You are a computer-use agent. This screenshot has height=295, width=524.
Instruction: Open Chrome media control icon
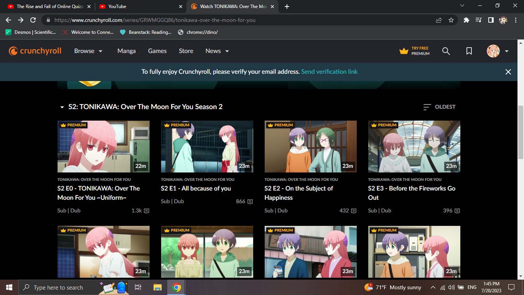[478, 20]
